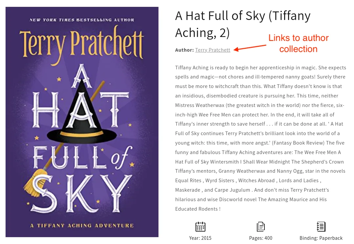Select the "Binding: Paperback" label
Screen dimensions: 354x244
321,238
